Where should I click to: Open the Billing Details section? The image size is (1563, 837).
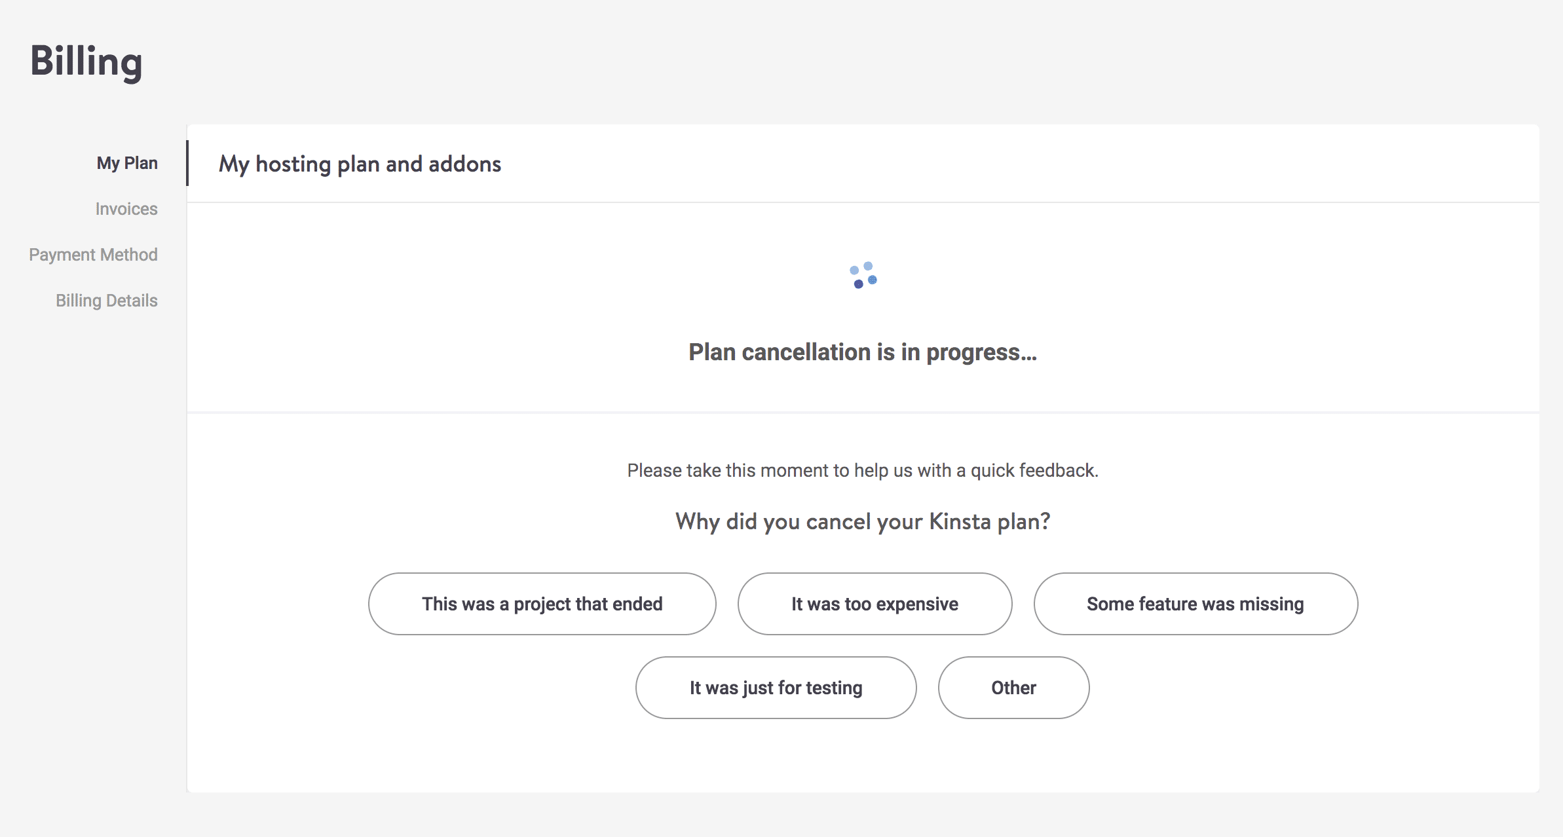(107, 301)
